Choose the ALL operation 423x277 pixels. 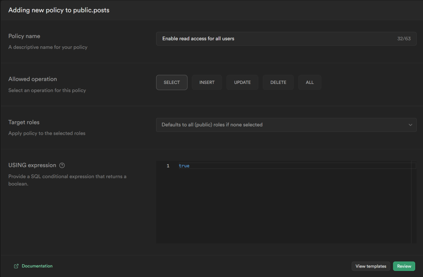pos(310,82)
